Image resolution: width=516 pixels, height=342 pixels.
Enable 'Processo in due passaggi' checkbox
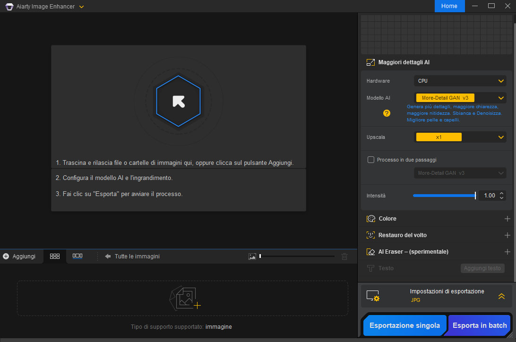(x=371, y=160)
